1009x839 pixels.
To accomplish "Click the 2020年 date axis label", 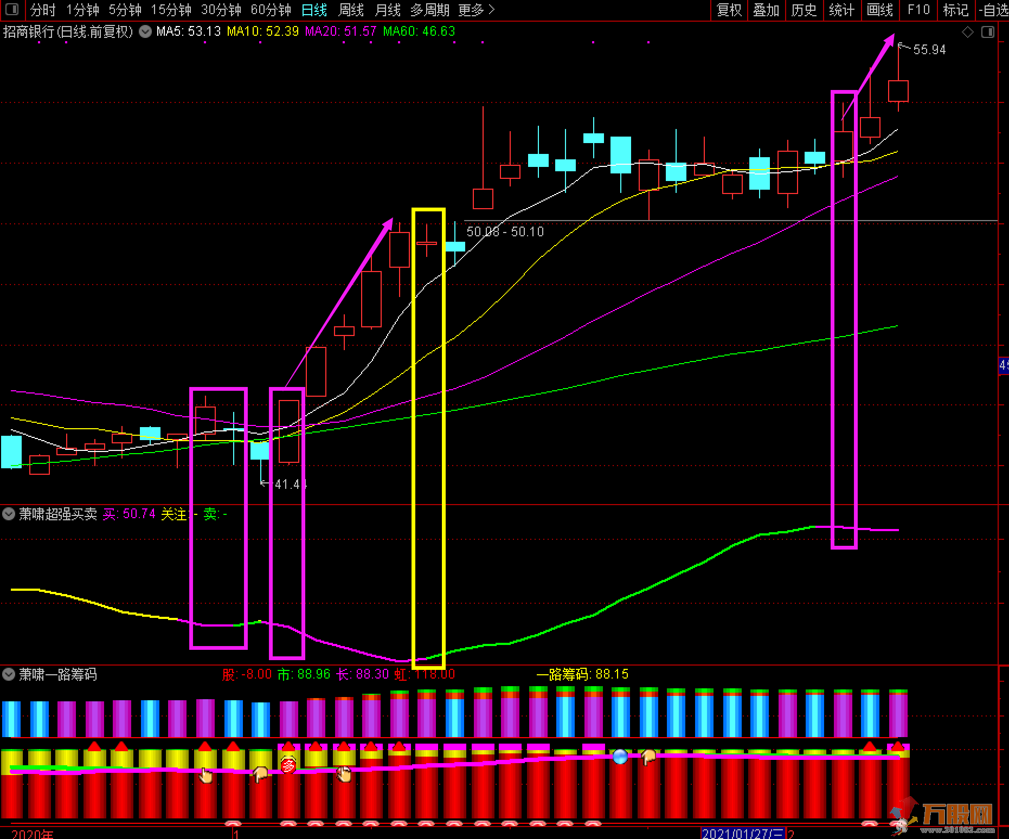I will (x=33, y=834).
